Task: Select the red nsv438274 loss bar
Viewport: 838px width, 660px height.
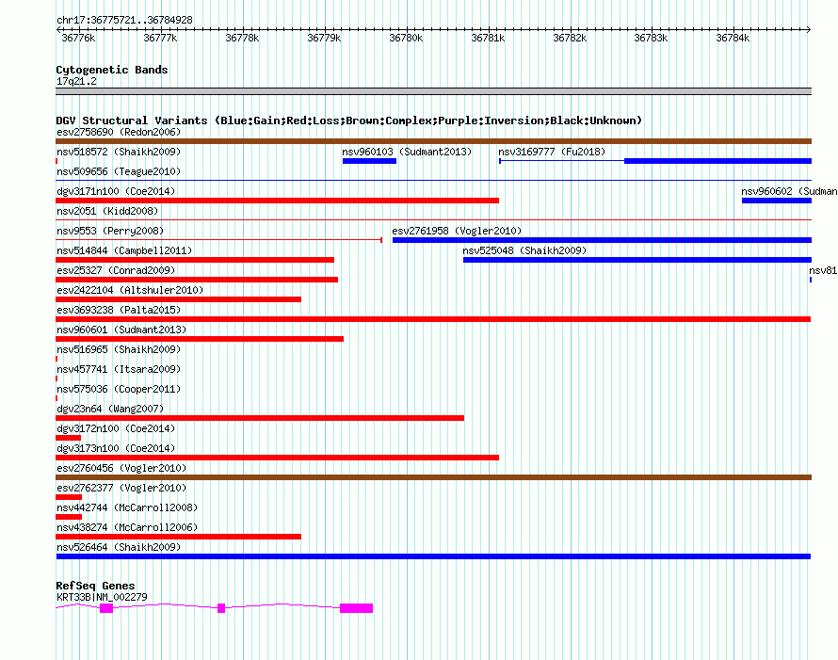Action: pyautogui.click(x=179, y=537)
